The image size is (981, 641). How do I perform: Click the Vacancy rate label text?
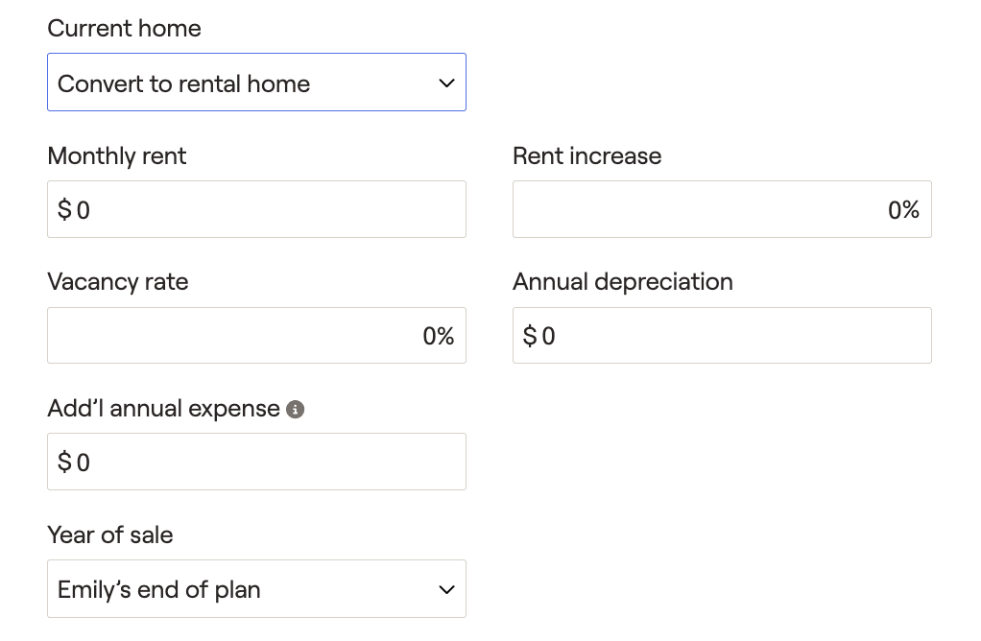tap(117, 282)
